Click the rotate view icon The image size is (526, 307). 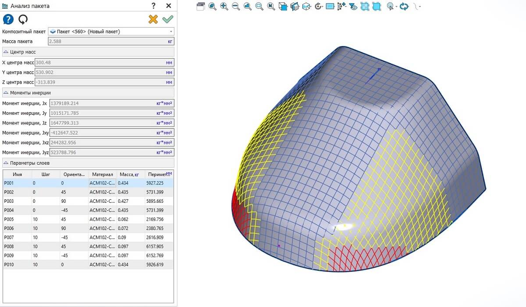coord(319,6)
